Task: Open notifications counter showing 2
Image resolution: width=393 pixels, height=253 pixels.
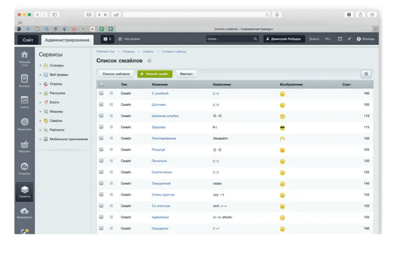Action: 107,39
